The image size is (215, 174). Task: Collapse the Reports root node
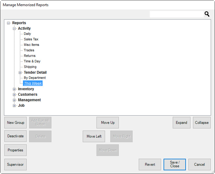tap(9, 23)
